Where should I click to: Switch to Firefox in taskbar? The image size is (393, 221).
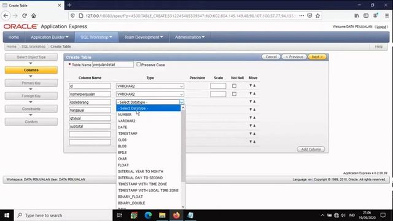point(176,215)
